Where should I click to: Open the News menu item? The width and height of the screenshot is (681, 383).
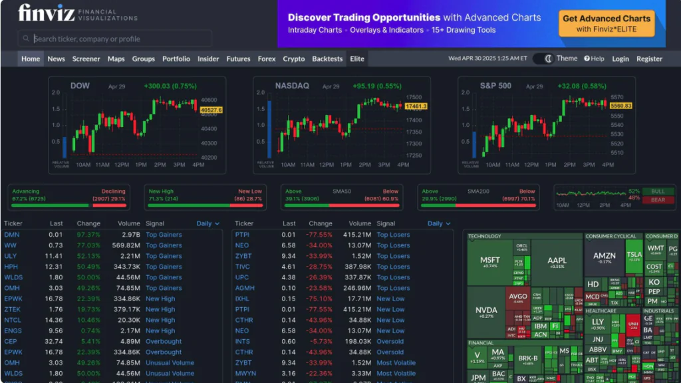tap(56, 59)
